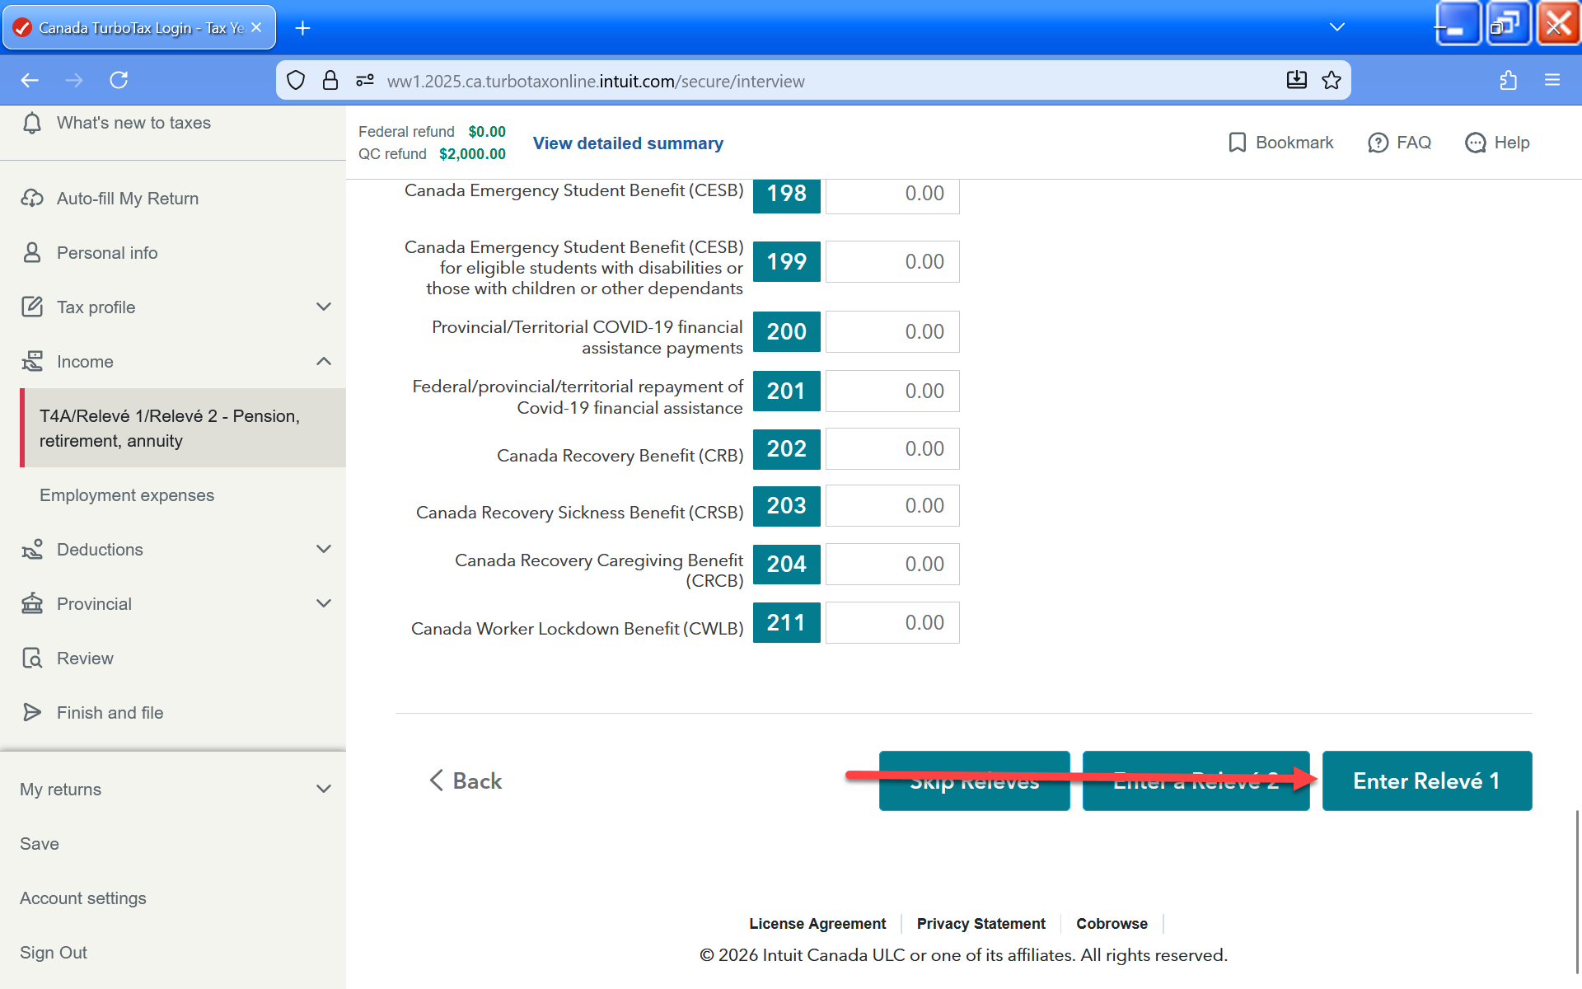Open the View detailed summary link
This screenshot has width=1582, height=989.
(x=628, y=143)
